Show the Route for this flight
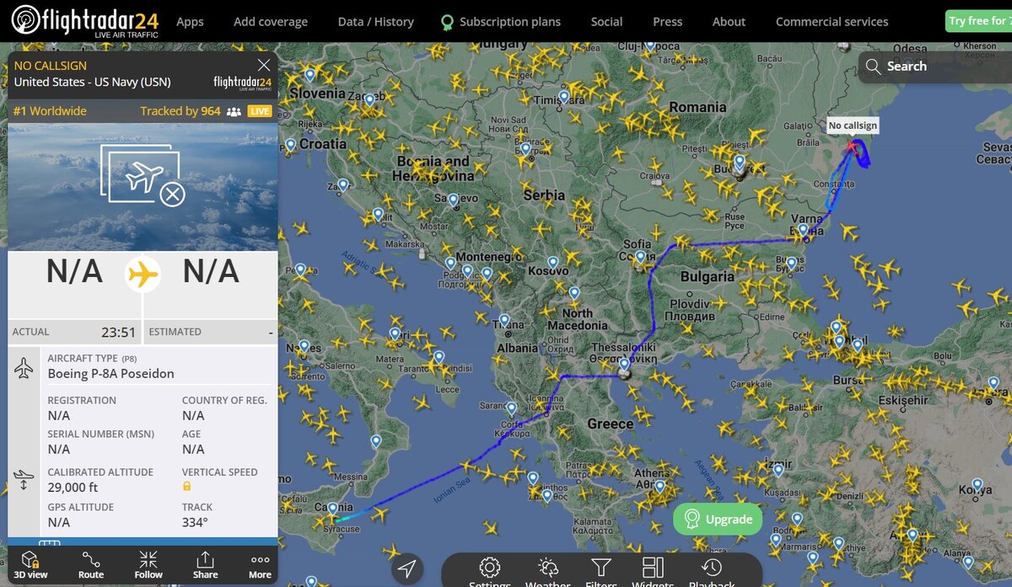Screen dimensions: 1012x587 91,565
